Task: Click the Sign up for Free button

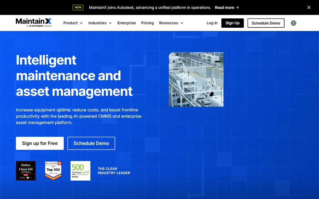Action: click(x=40, y=143)
